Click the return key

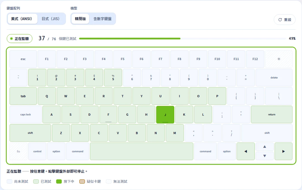272,115
